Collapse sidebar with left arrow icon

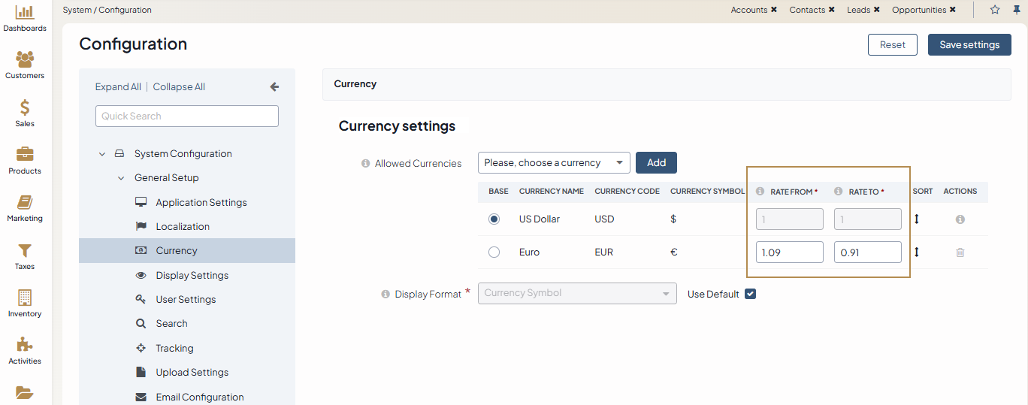(x=274, y=87)
